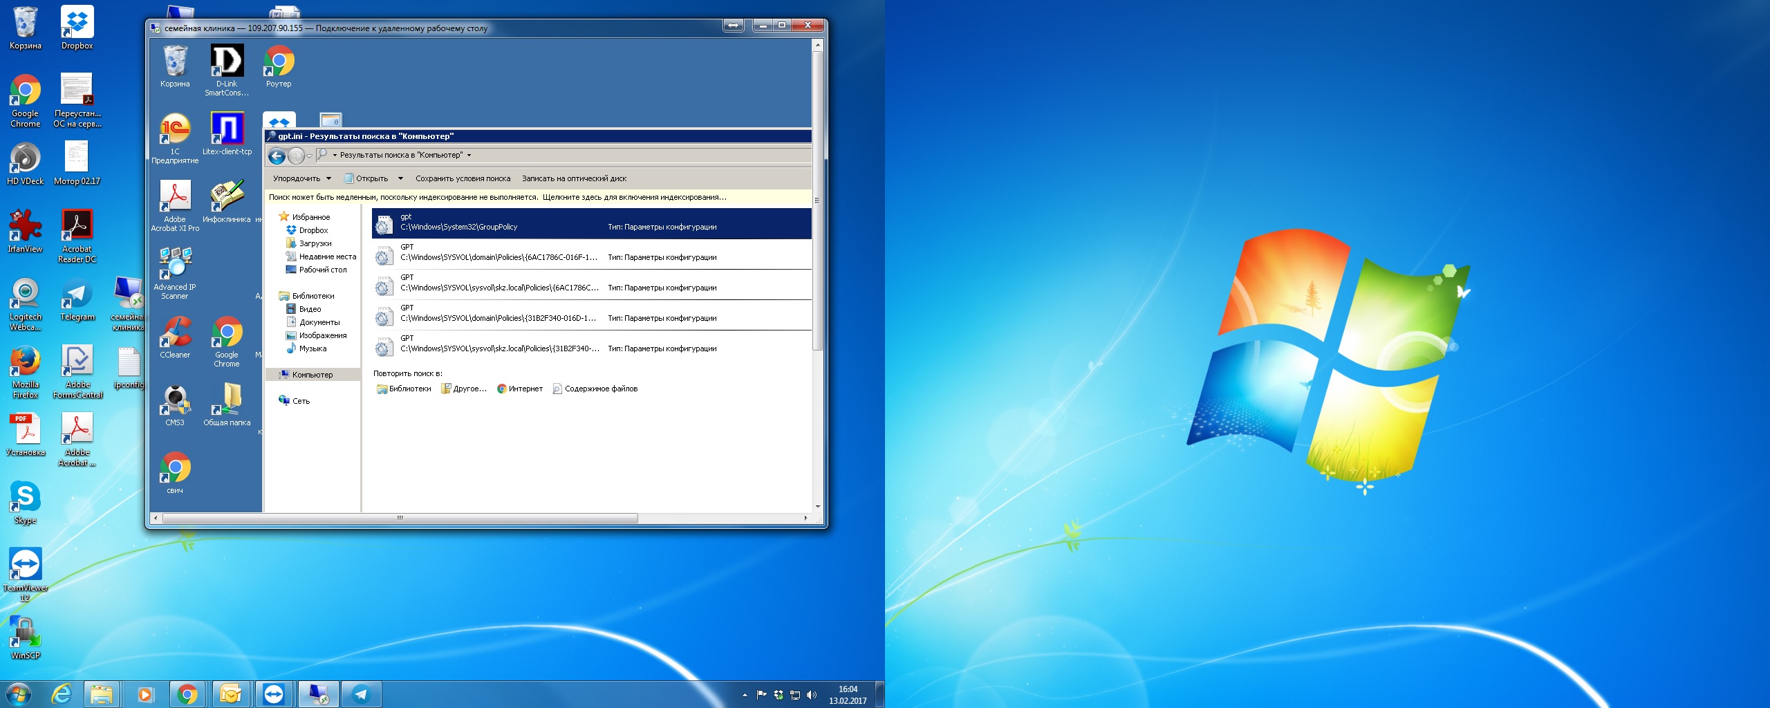Open 1C Предприятие icon in remote session
1770x708 pixels.
(x=175, y=138)
